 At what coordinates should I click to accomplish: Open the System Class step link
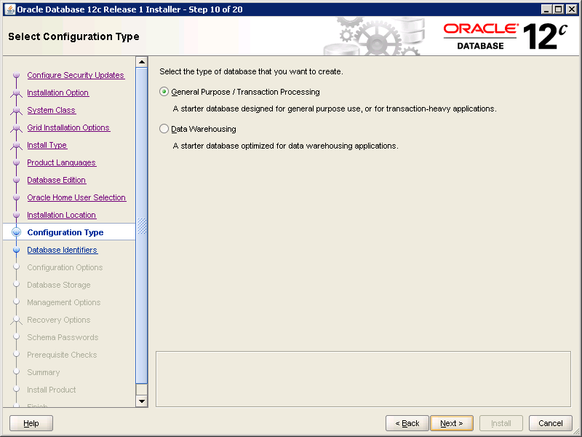tap(51, 110)
